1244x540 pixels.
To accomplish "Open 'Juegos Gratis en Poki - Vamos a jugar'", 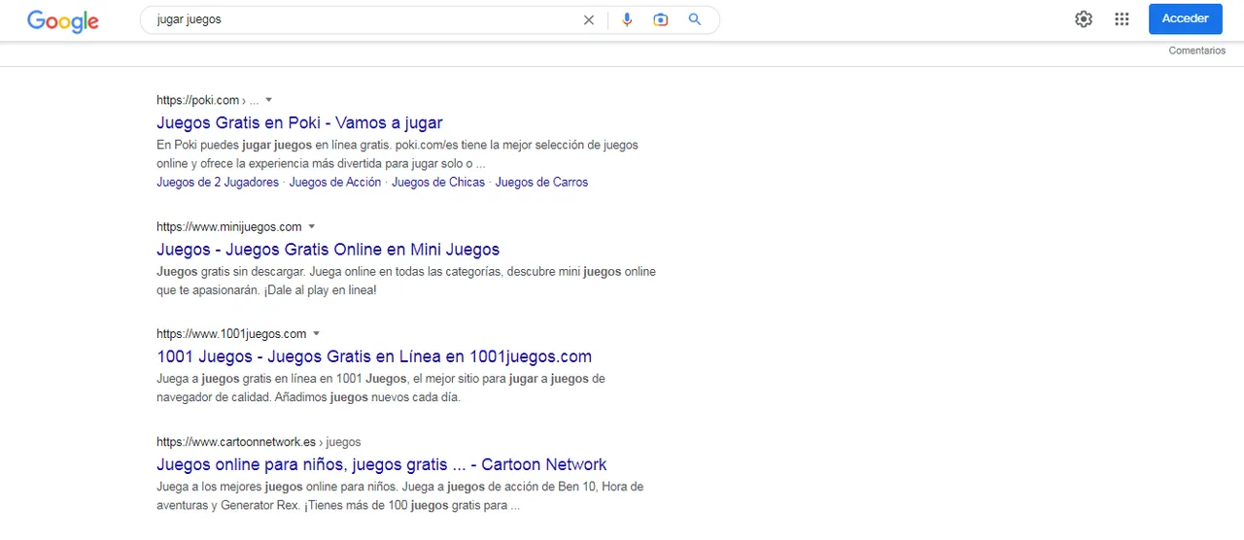I will [x=299, y=123].
